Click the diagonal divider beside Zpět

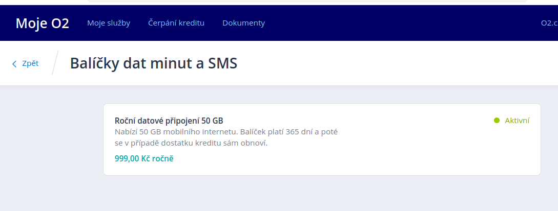pos(55,63)
